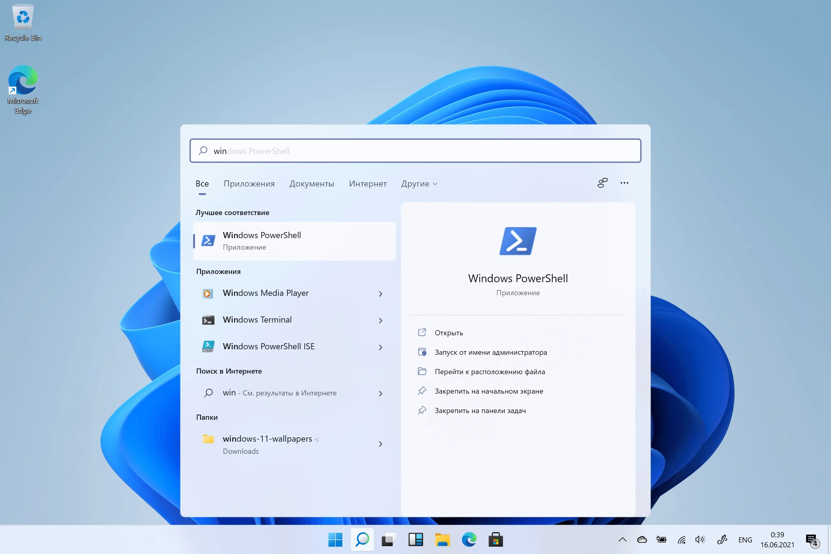
Task: Click the search options menu (three dots)
Action: (624, 183)
